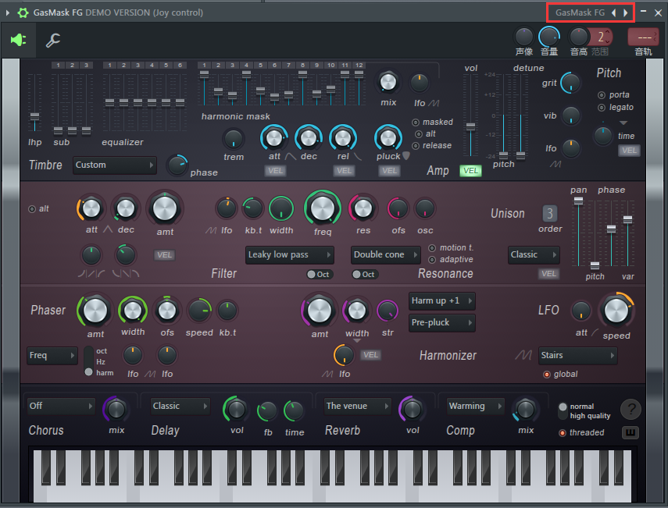Toggle the Unison VEL button
668x508 pixels.
pyautogui.click(x=548, y=274)
